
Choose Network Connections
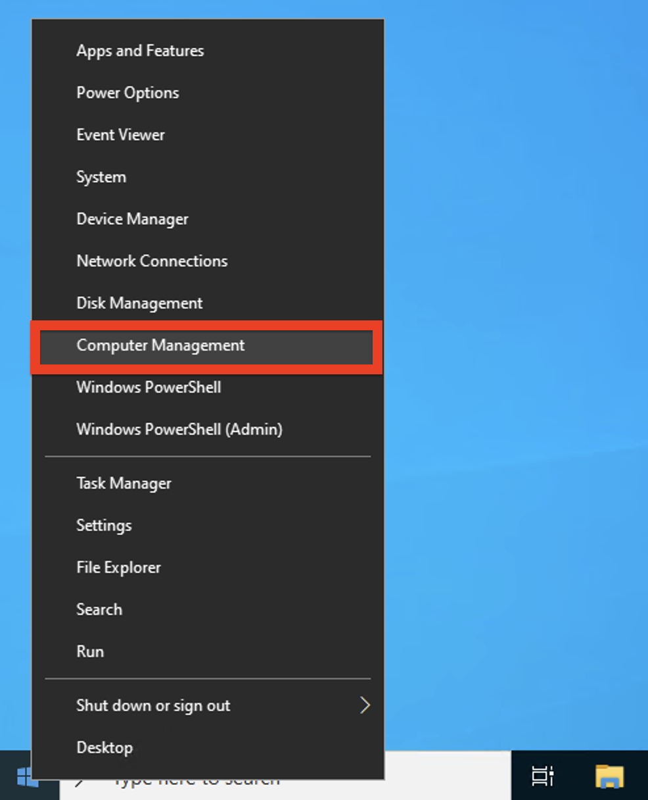[208, 261]
